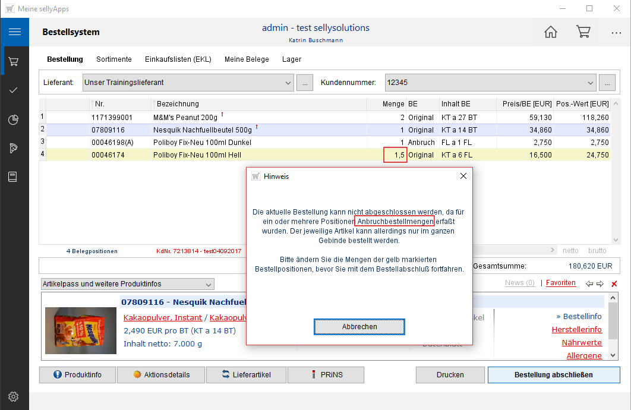Open the pie chart statistics sidebar icon
This screenshot has height=410, width=631.
[14, 119]
